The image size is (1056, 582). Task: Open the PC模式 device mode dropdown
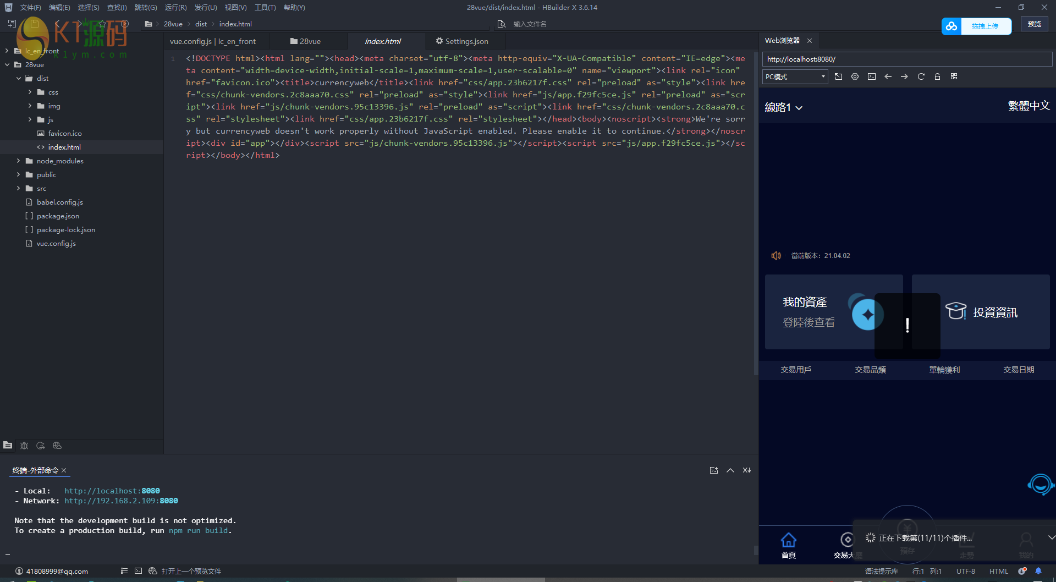795,77
